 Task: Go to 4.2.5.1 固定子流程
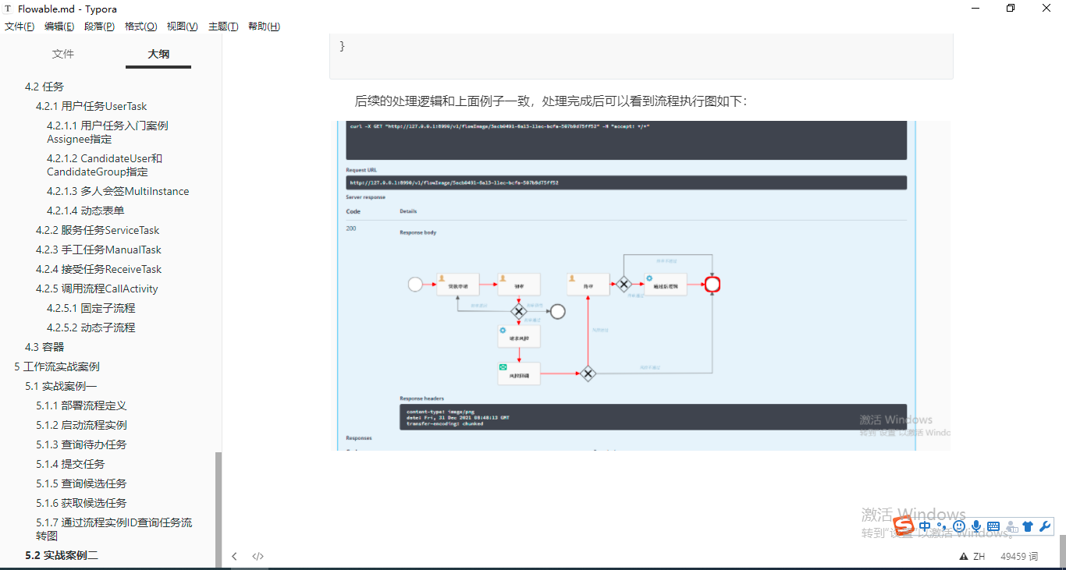pyautogui.click(x=91, y=308)
